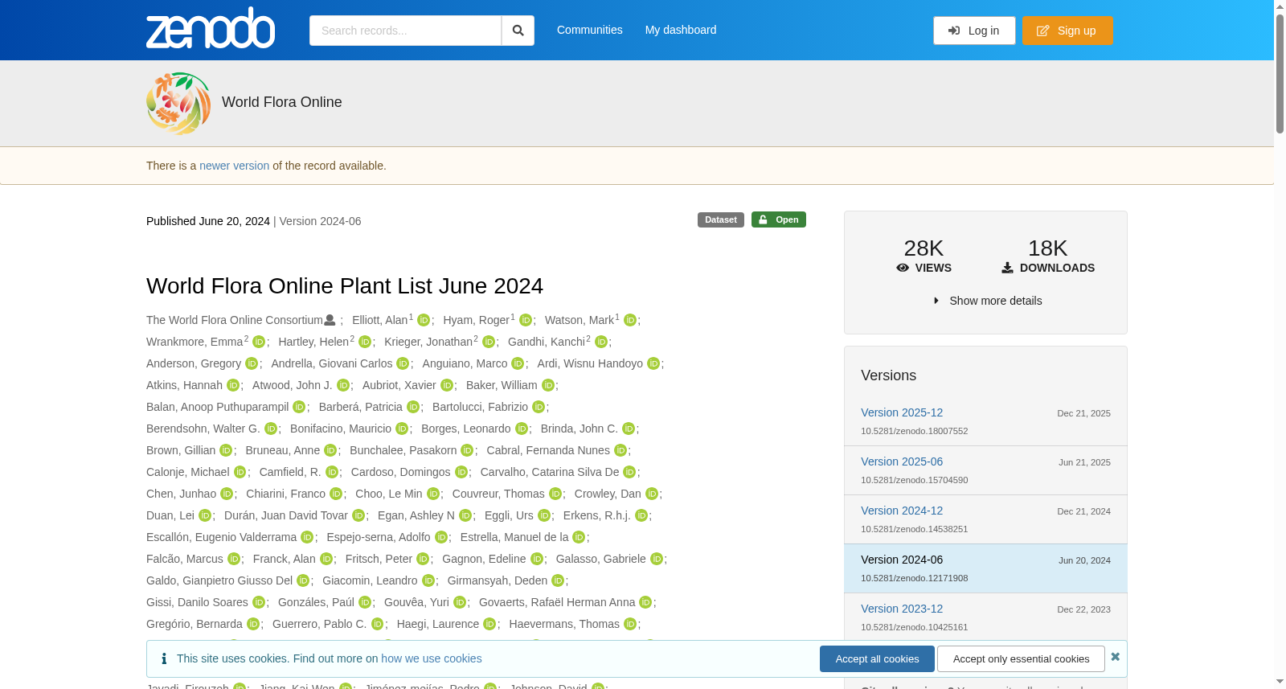The width and height of the screenshot is (1286, 689).
Task: Open ORCID icon for Borges, Leonardo
Action: tap(522, 429)
